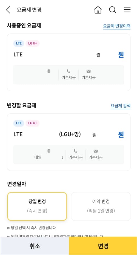Tap the envelope icon in new plan card
Image resolution: width=137 pixels, height=255 pixels.
click(x=96, y=151)
